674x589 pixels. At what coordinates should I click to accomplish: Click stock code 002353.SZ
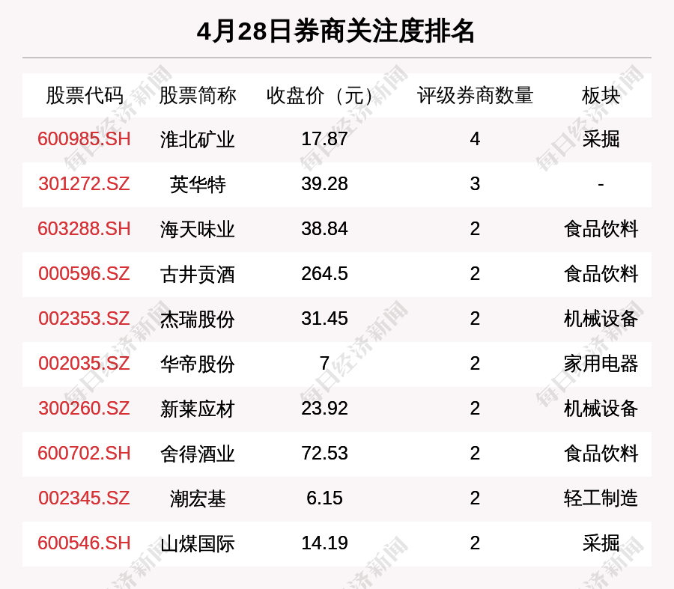coord(84,319)
